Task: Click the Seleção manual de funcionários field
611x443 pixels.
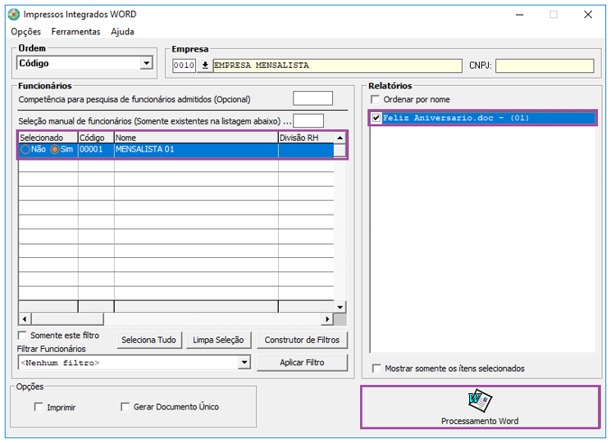Action: 308,120
